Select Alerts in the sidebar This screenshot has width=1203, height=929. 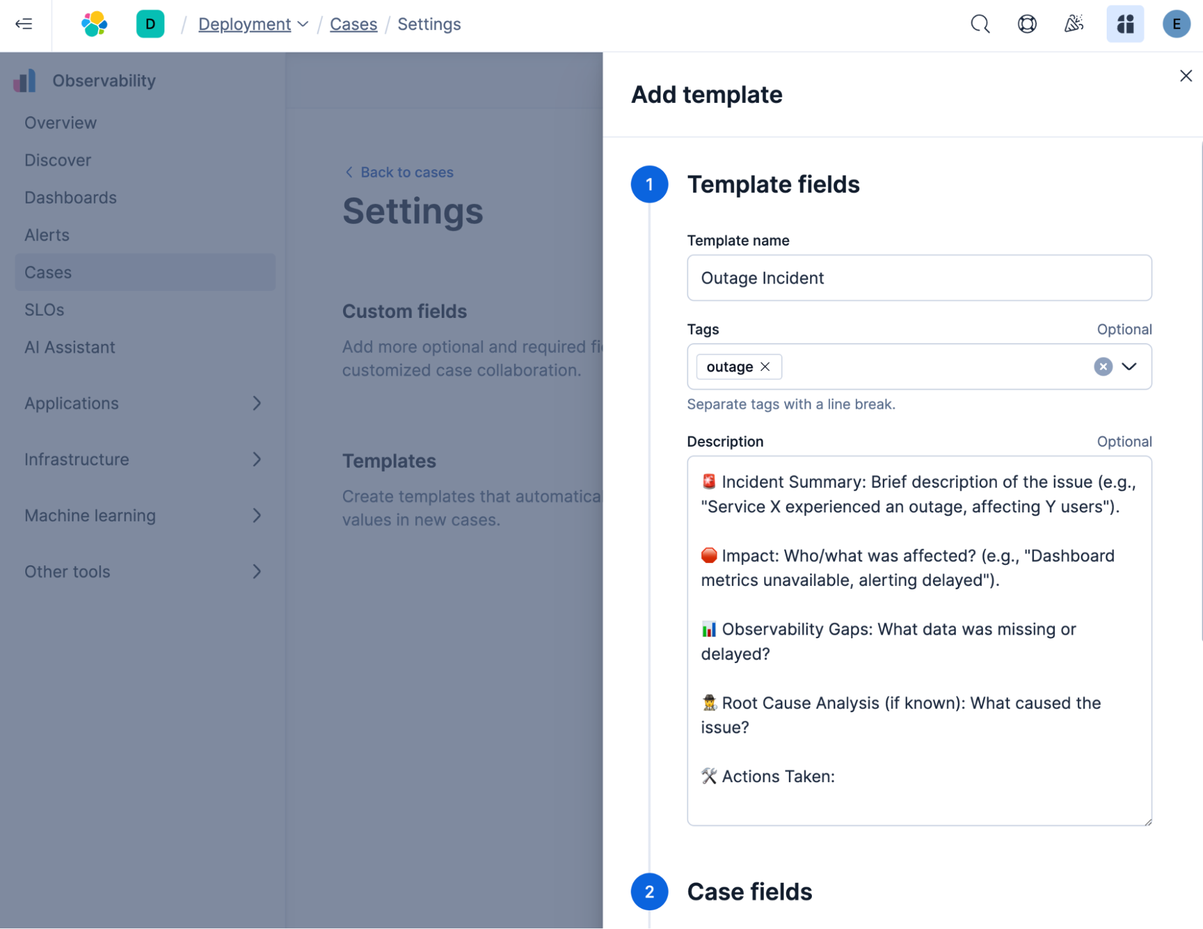pyautogui.click(x=47, y=235)
